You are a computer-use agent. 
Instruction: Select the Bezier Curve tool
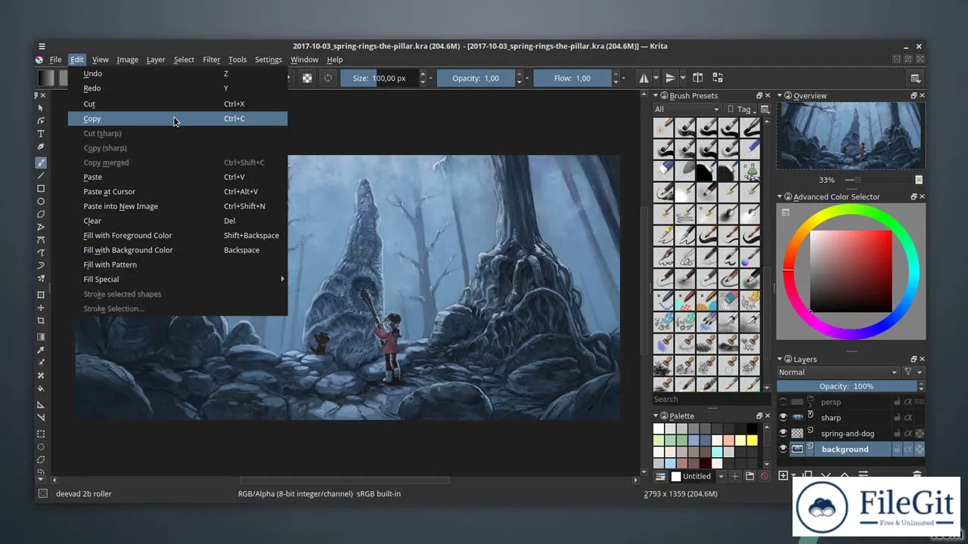(x=41, y=240)
